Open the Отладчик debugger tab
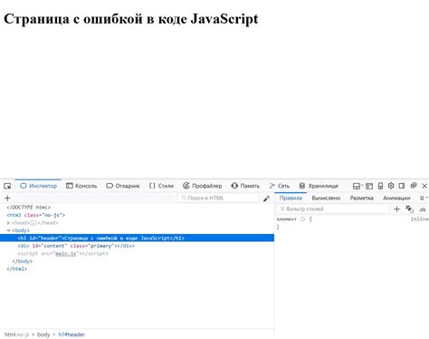Image resolution: width=429 pixels, height=339 pixels. pos(123,186)
